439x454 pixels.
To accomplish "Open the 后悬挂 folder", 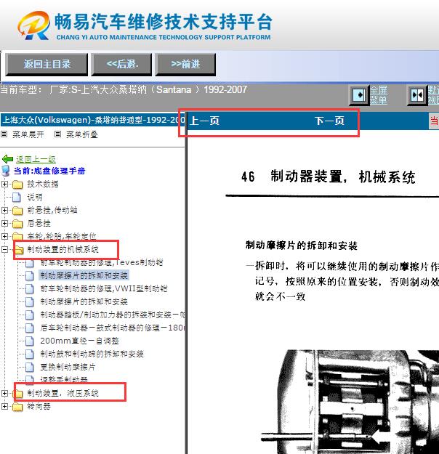I will 39,223.
